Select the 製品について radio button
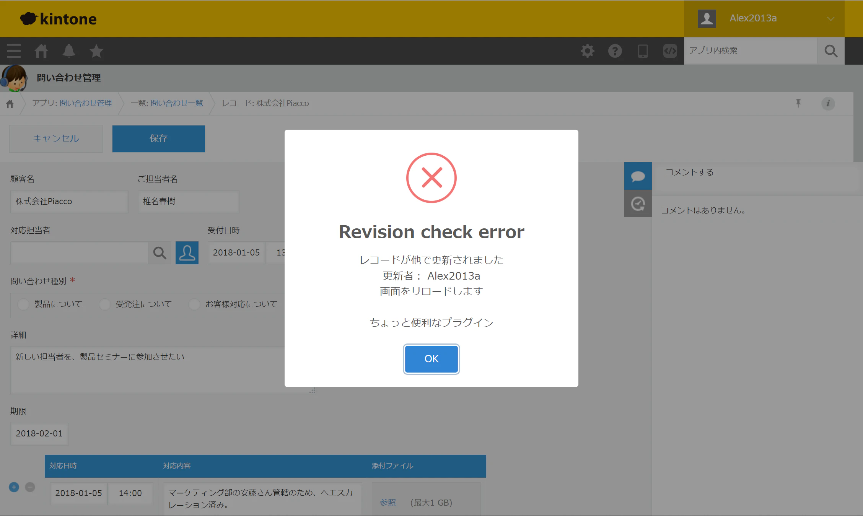 (x=23, y=304)
